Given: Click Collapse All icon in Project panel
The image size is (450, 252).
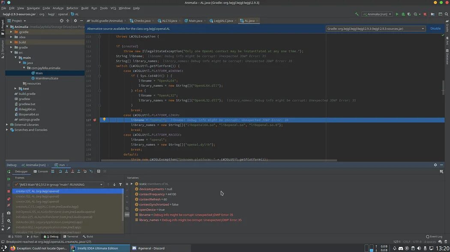Looking at the screenshot, I should (68, 21).
